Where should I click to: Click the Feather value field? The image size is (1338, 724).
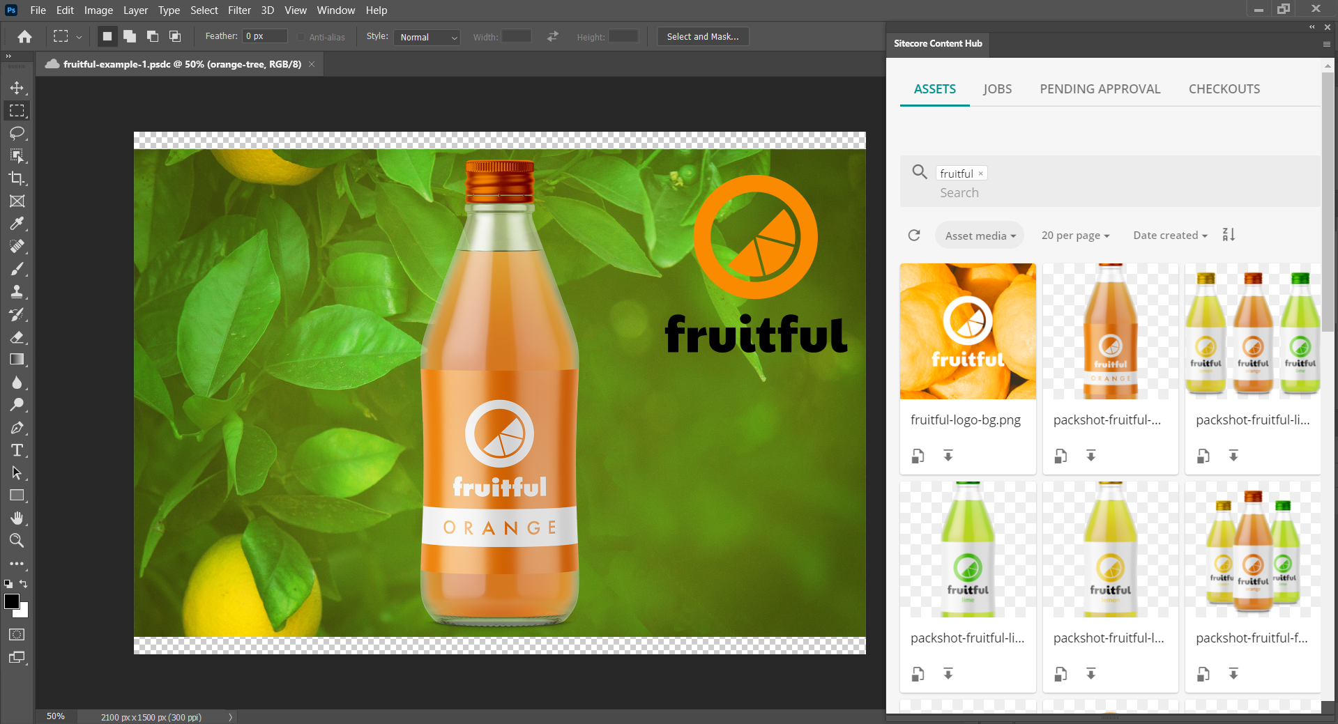click(265, 36)
